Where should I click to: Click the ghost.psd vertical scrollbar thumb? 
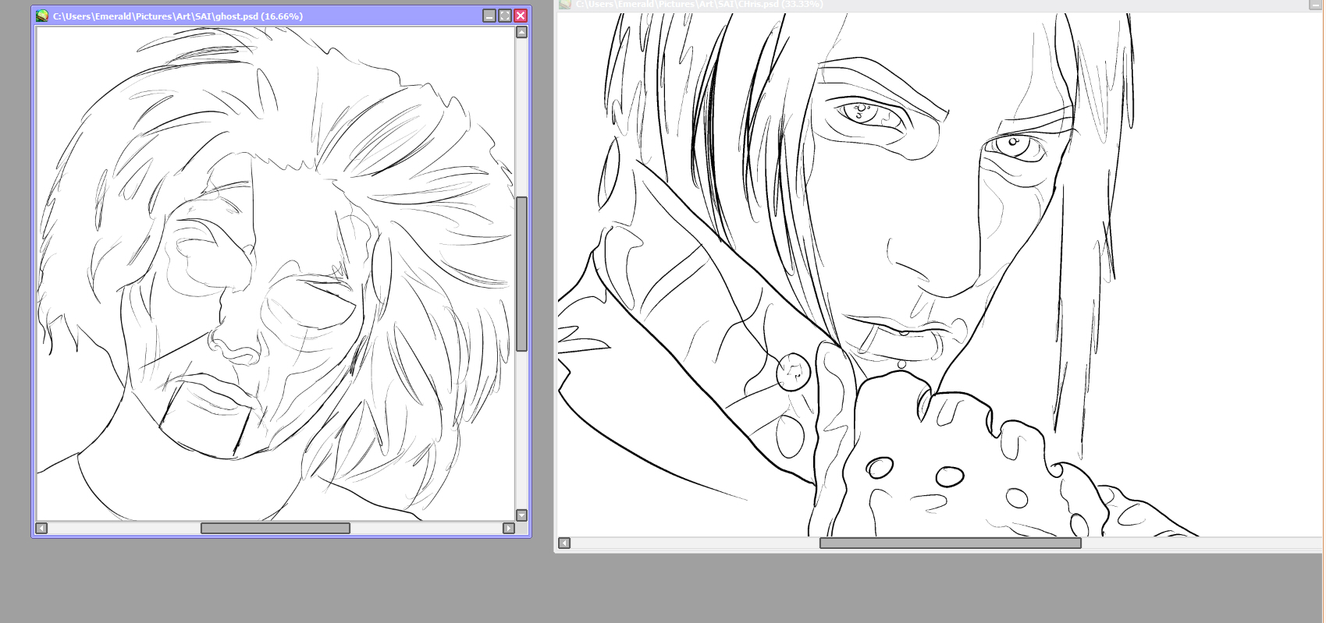pos(521,274)
